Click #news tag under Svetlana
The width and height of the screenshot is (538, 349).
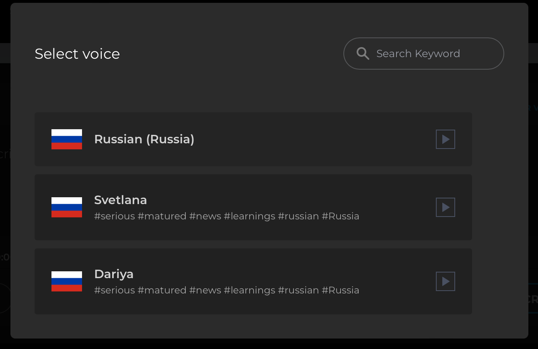pyautogui.click(x=205, y=217)
